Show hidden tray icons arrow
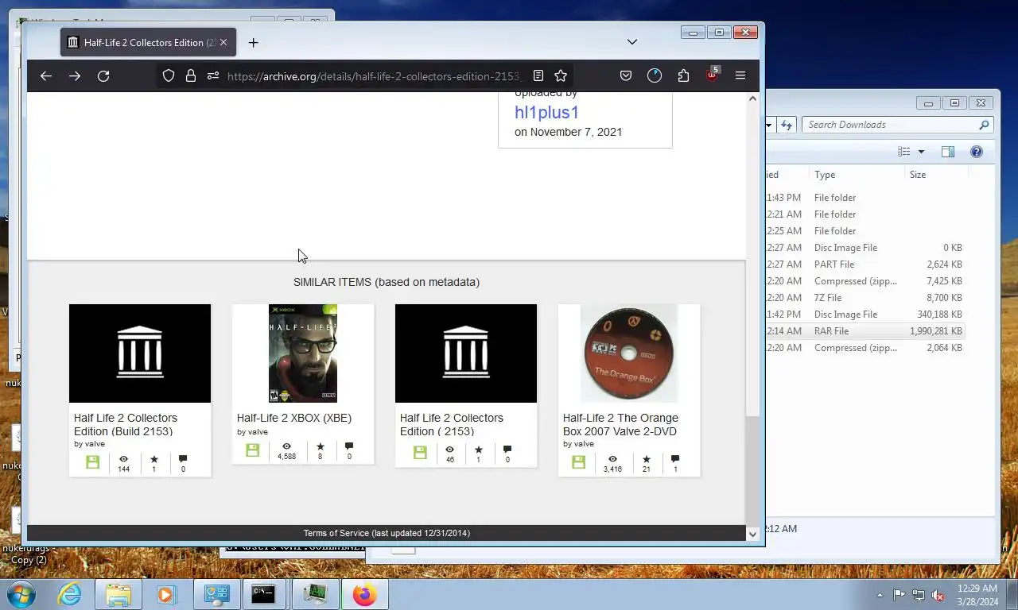1018x610 pixels. (x=880, y=595)
